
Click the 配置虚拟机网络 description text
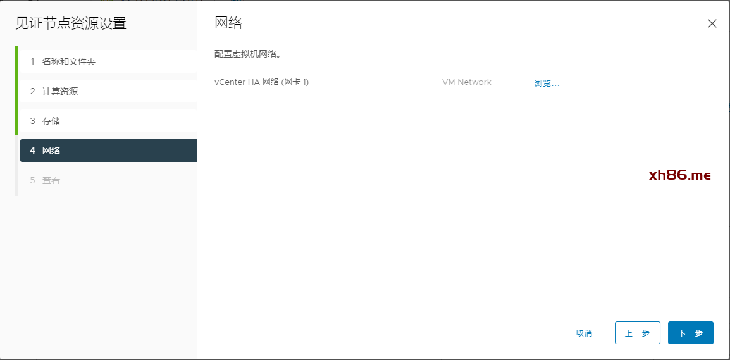247,54
